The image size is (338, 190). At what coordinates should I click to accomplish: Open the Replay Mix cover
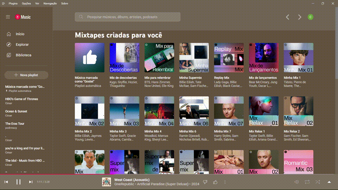tap(229, 57)
